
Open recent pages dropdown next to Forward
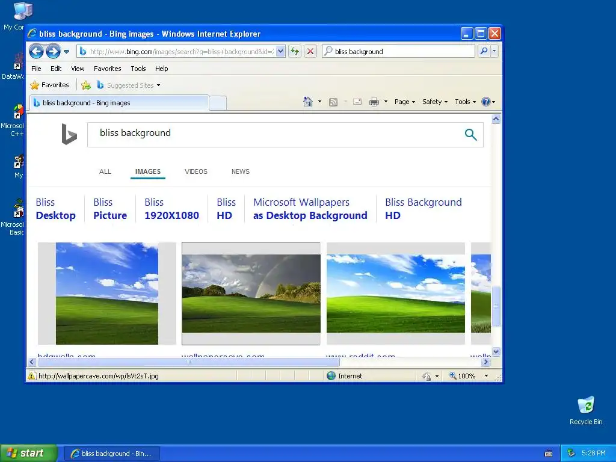pos(66,52)
